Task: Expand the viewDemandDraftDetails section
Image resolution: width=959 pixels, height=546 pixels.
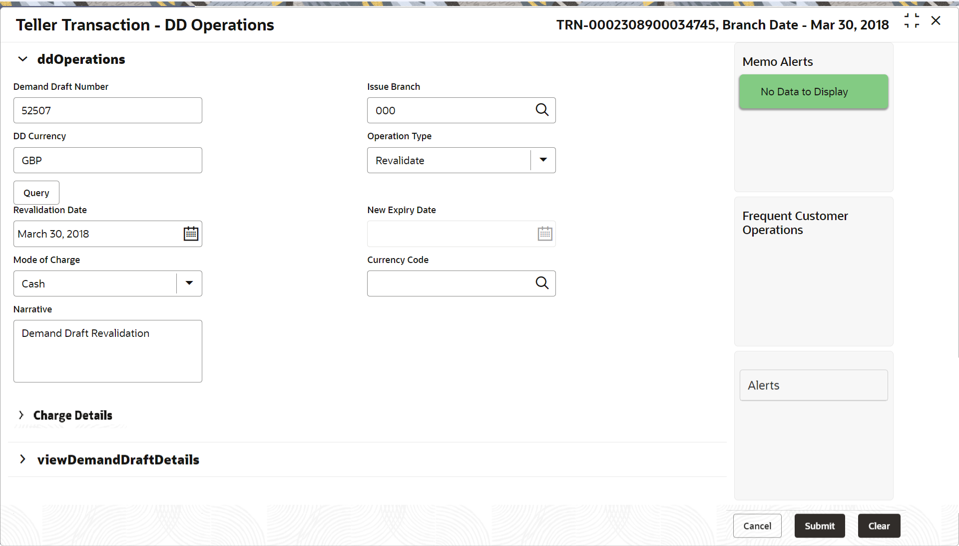Action: (22, 459)
